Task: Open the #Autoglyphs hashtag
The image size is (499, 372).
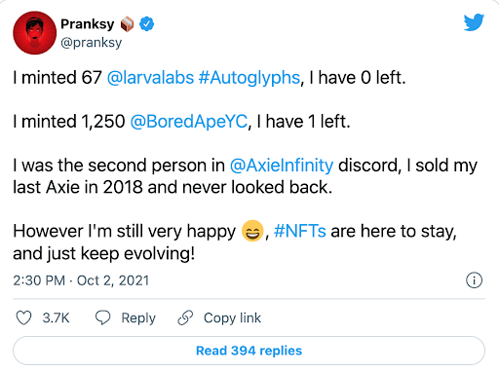Action: click(249, 78)
